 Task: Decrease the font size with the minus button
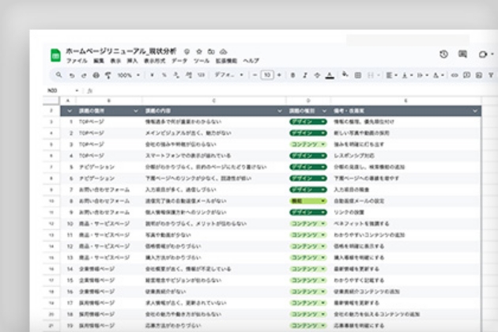[255, 75]
